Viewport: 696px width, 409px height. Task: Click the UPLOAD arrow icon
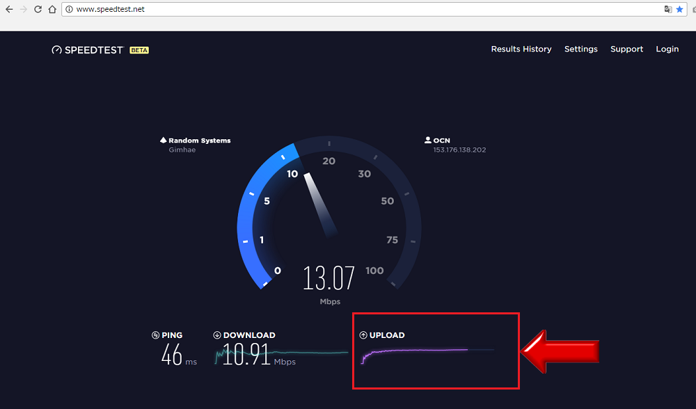[x=363, y=335]
